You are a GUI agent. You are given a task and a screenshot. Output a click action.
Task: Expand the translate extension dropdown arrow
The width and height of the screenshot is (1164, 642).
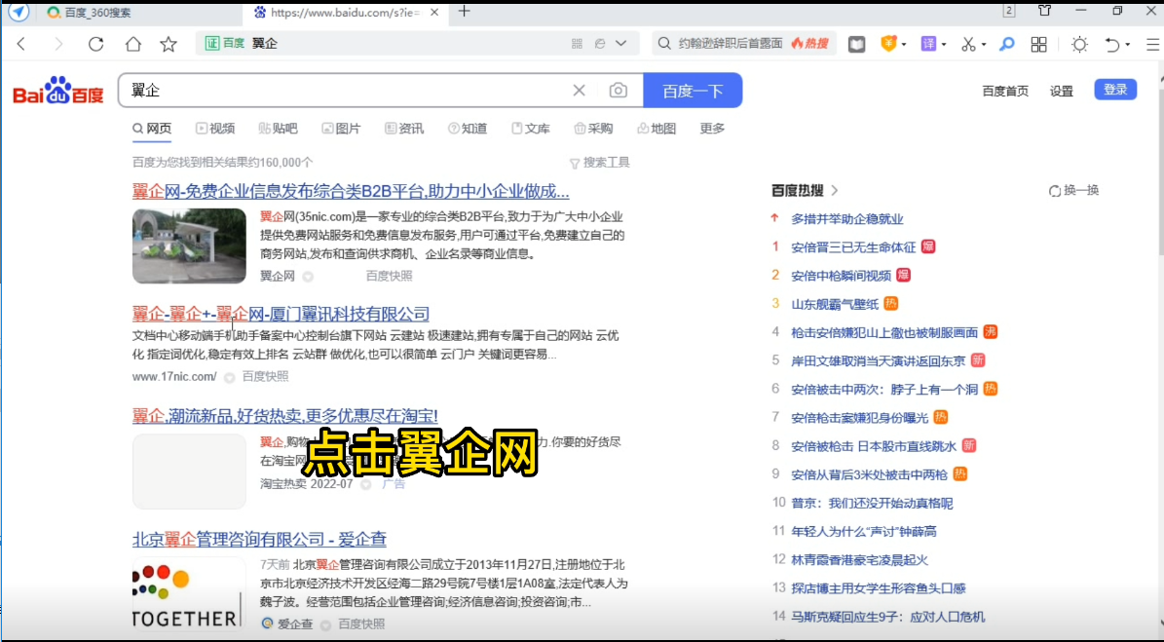[x=944, y=45]
